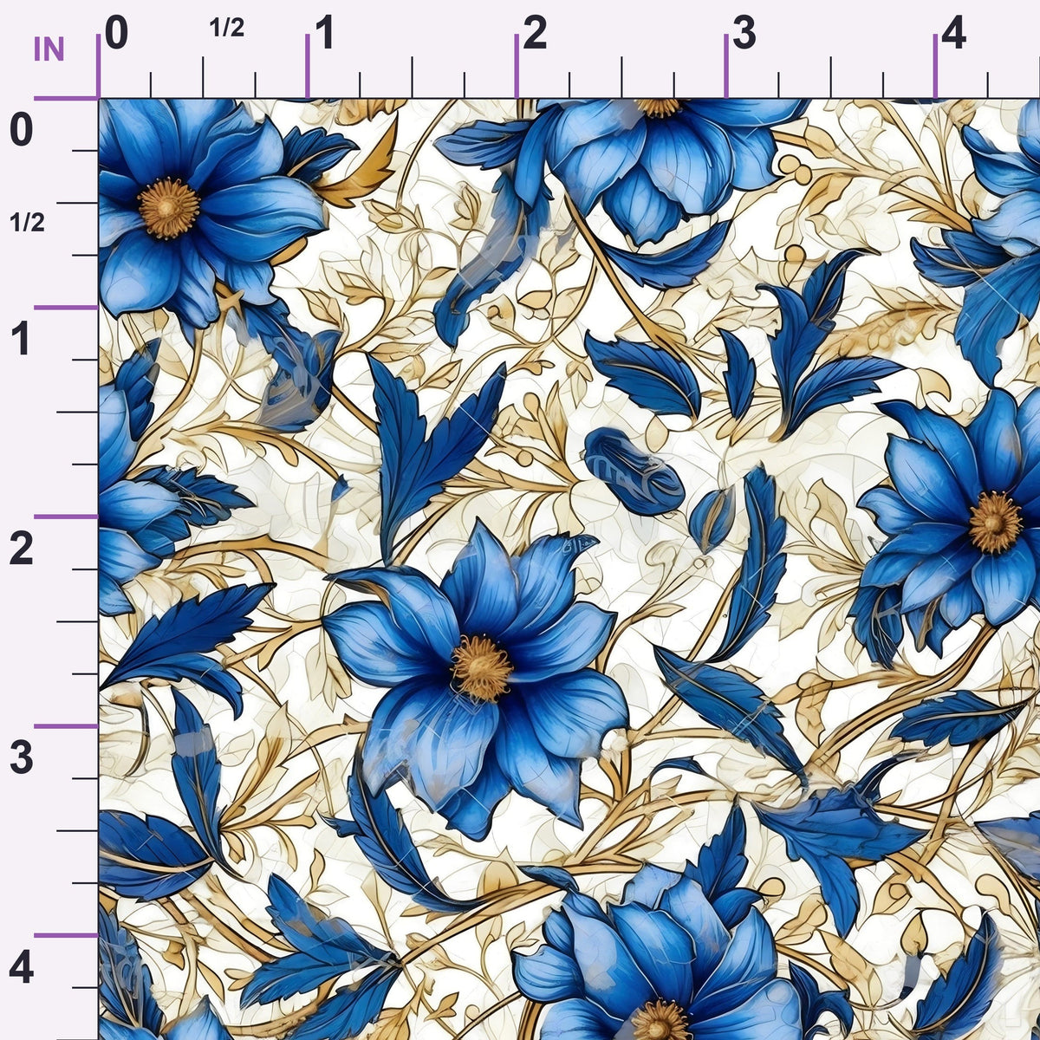Click the "3" on the left ruler
Image resolution: width=1040 pixels, height=1040 pixels.
coord(21,758)
